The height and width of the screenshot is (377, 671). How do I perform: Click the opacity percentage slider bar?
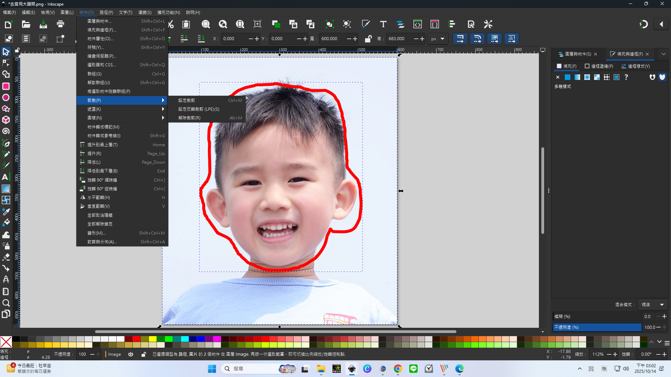597,327
